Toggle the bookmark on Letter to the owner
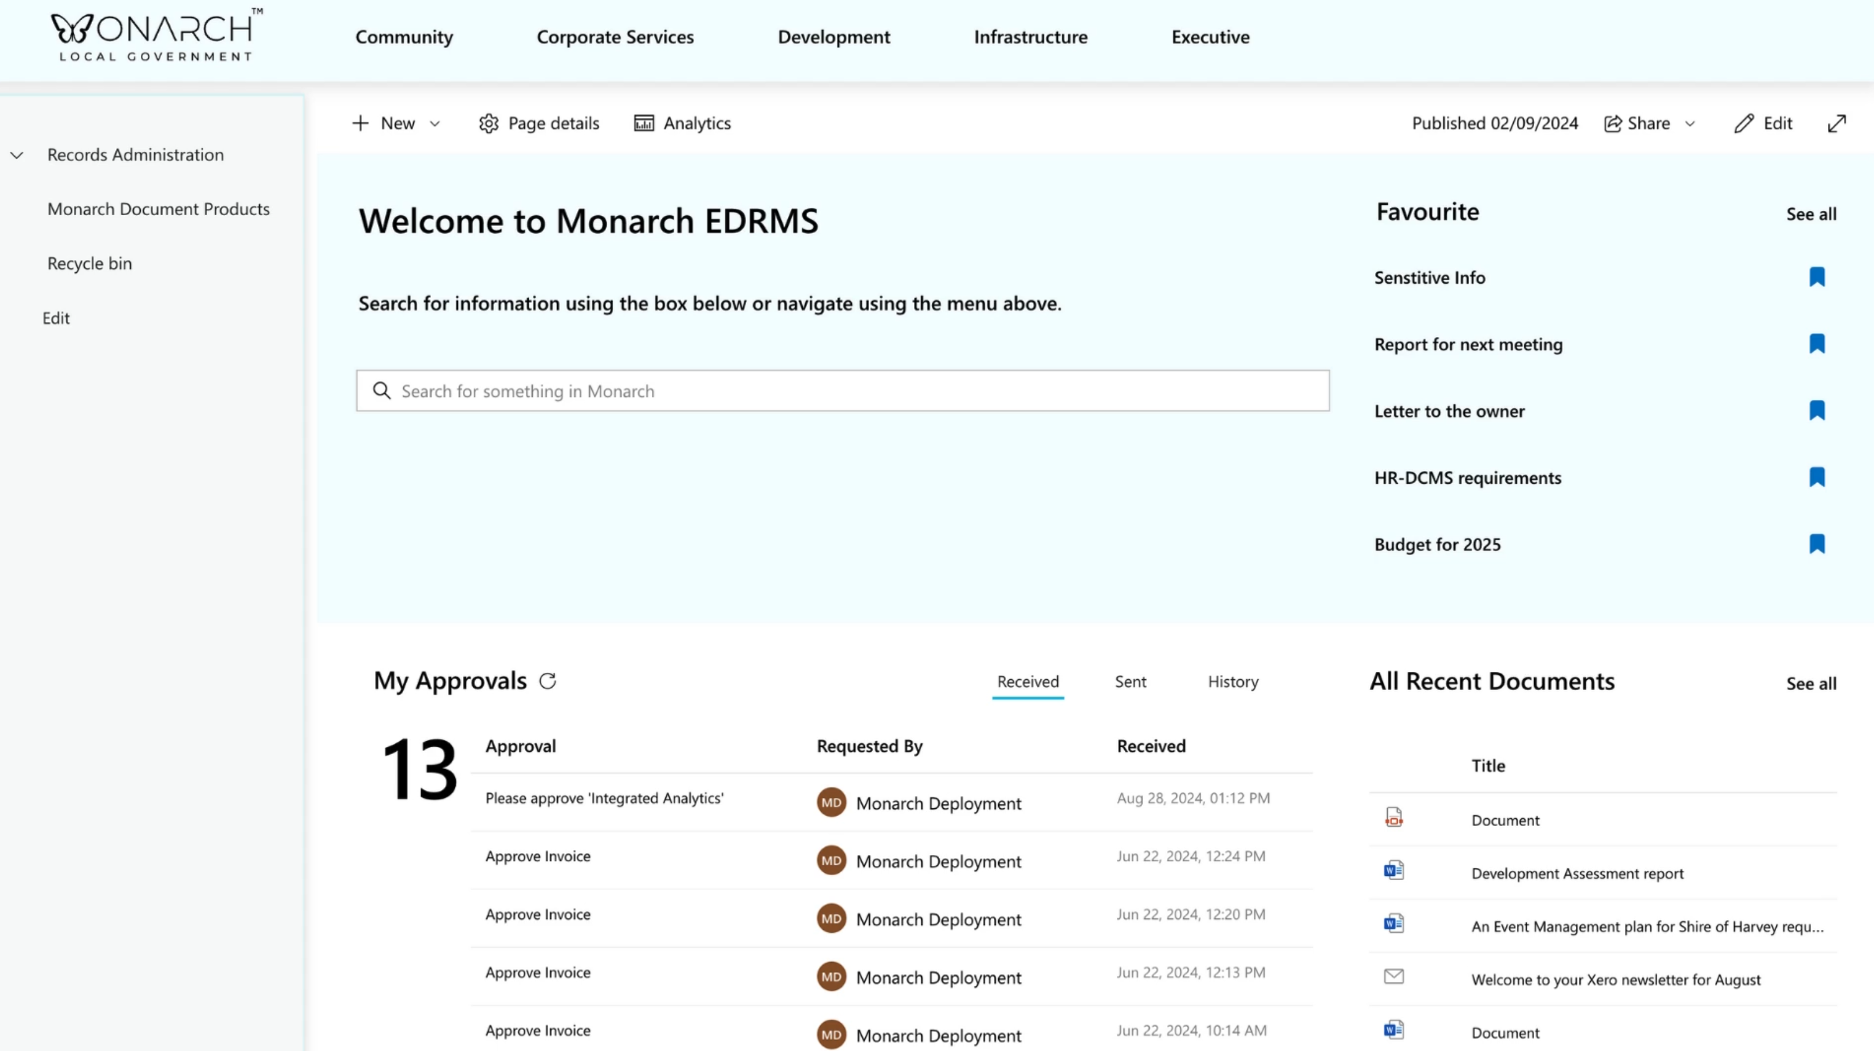Screen dimensions: 1874x1051 pos(1817,410)
